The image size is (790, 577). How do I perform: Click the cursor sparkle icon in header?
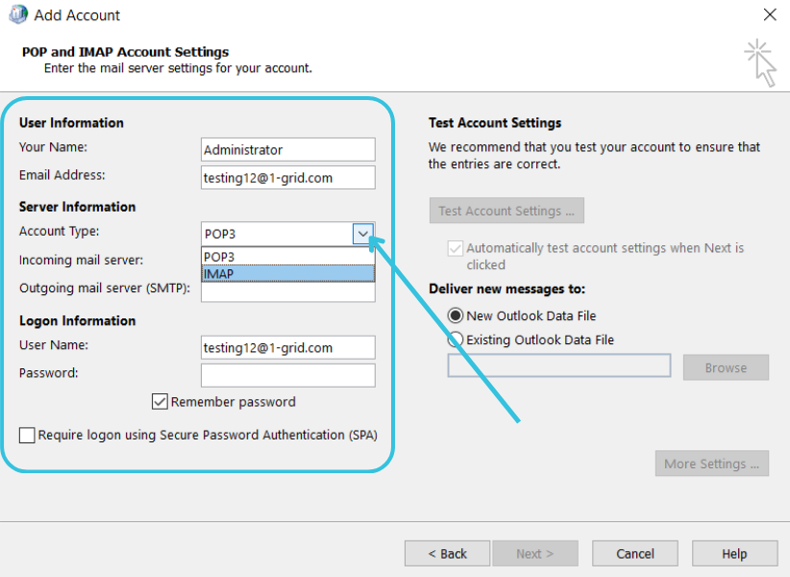tap(761, 62)
